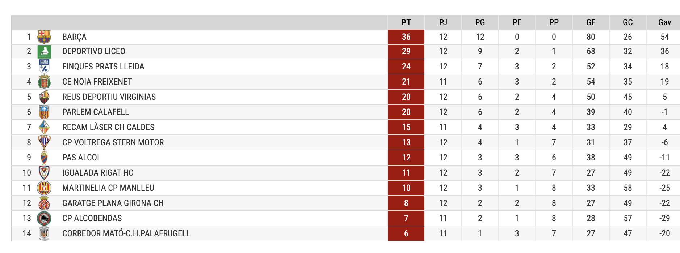Open the RECAM LÀSER CH CALDES team
The image size is (680, 253).
[108, 127]
